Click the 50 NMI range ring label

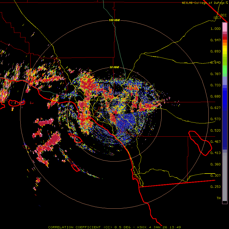click(114, 67)
